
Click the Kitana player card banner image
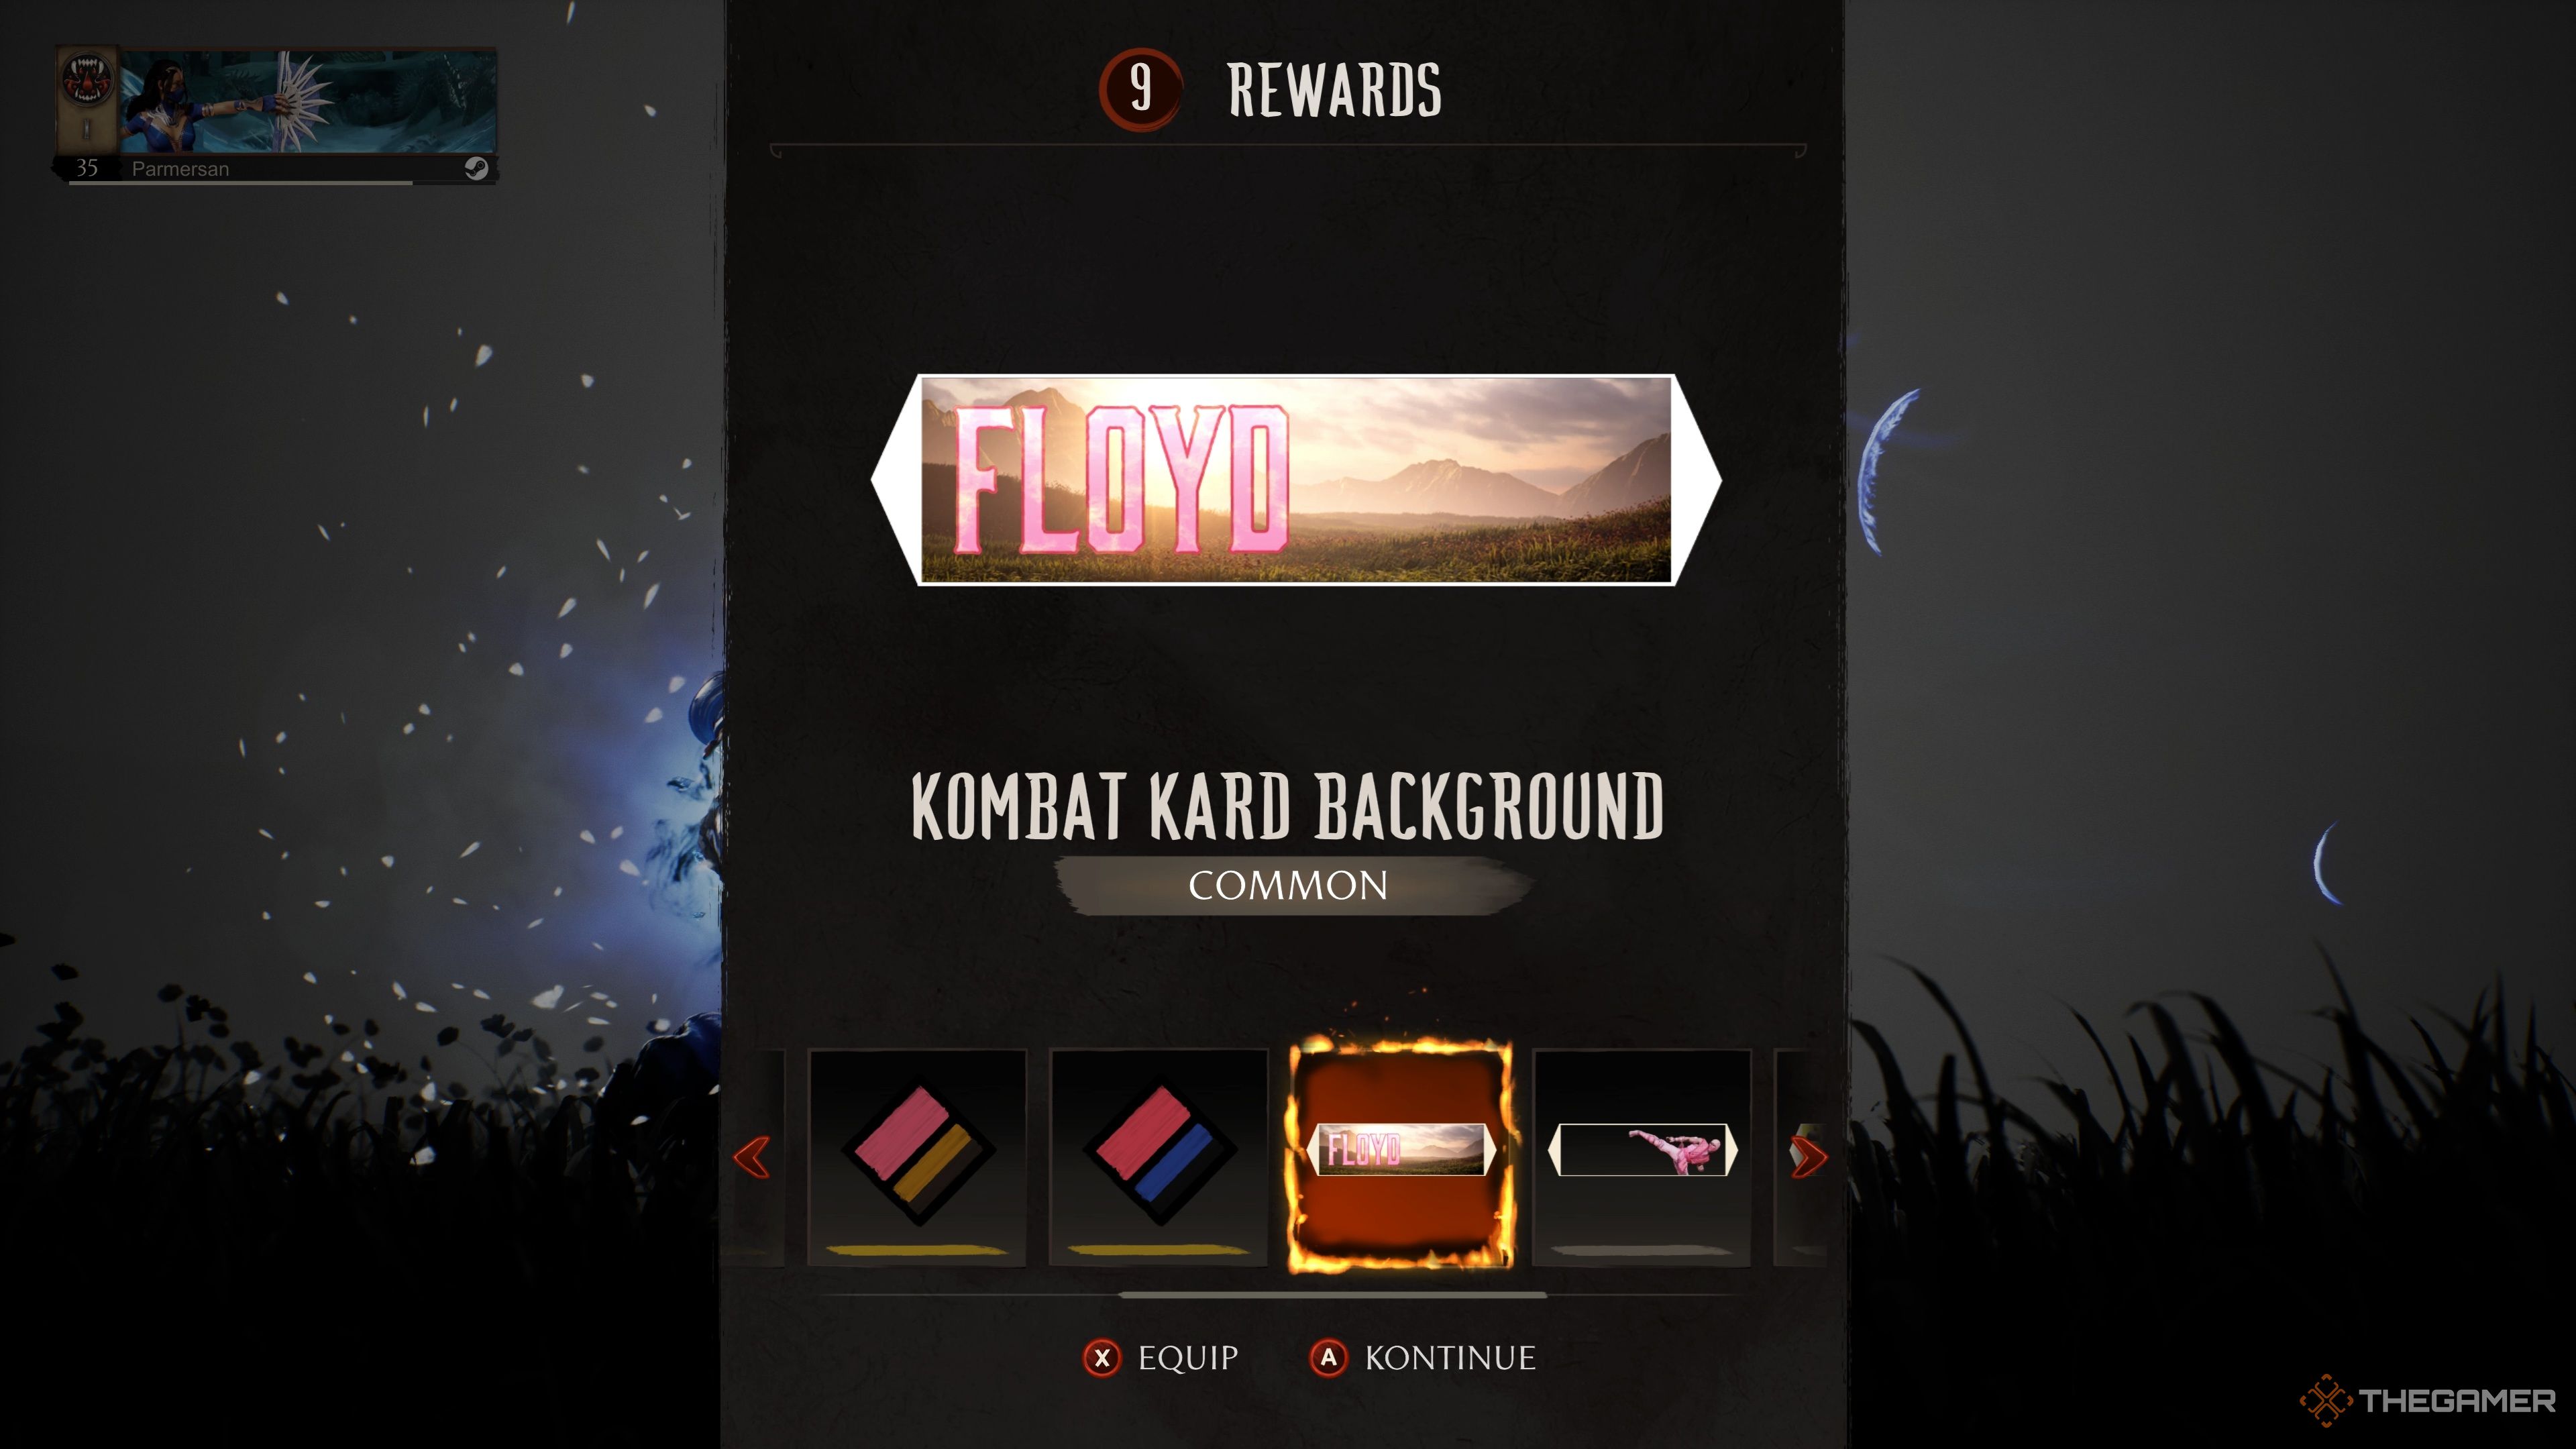308,101
